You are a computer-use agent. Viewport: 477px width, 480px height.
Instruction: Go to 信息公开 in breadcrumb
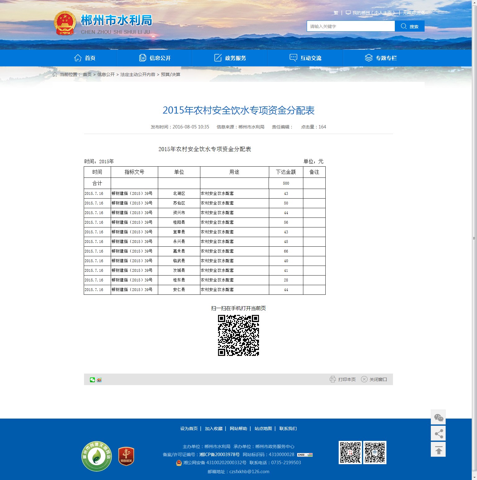click(106, 74)
